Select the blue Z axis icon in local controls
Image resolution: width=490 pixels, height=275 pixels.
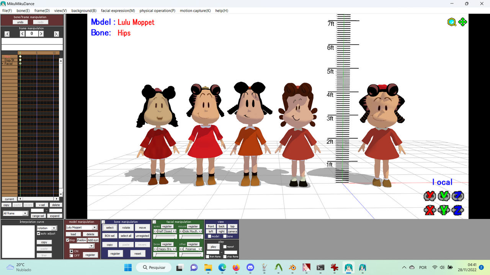coord(457,210)
